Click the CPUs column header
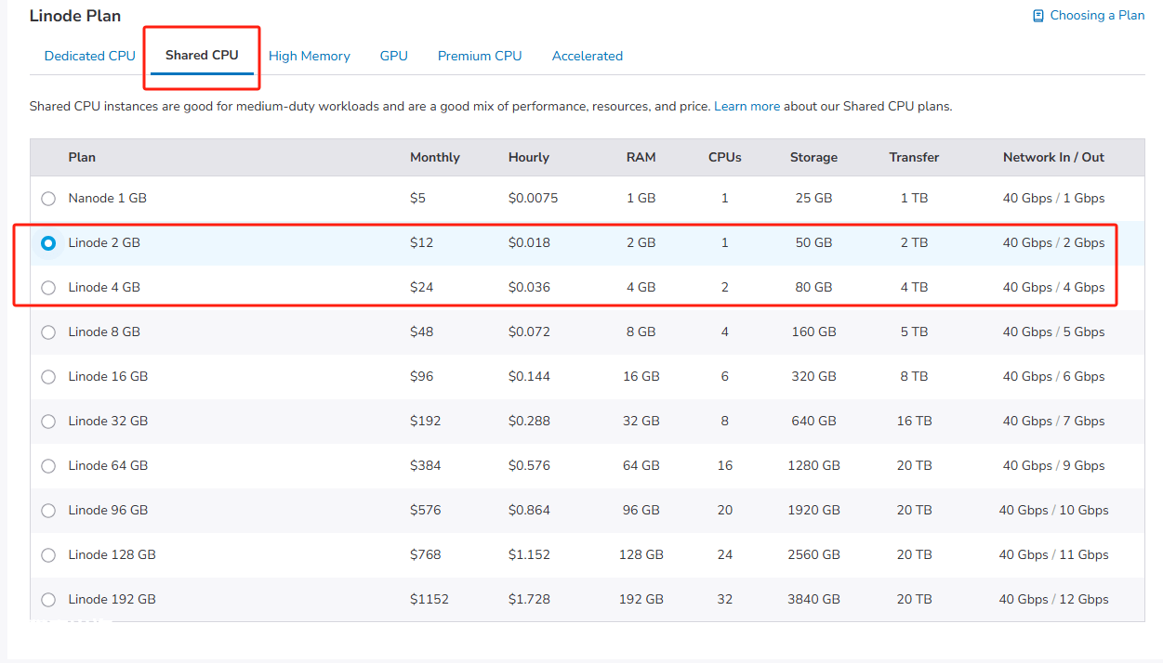The height and width of the screenshot is (663, 1163). (725, 157)
